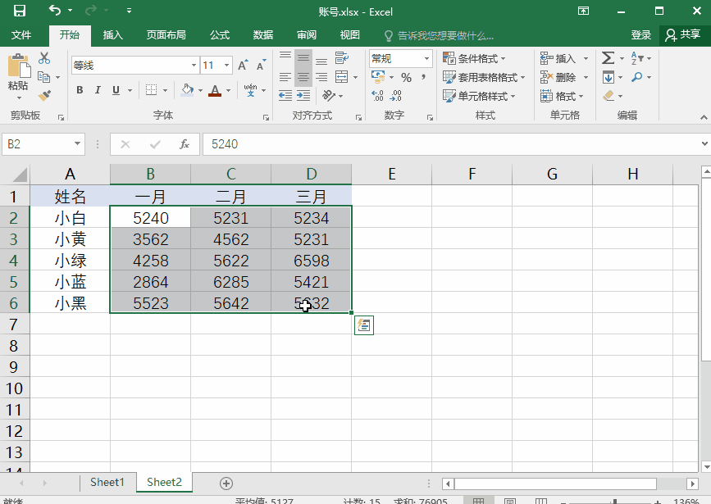Open the font name dropdown
Image resolution: width=711 pixels, height=504 pixels.
tap(194, 66)
